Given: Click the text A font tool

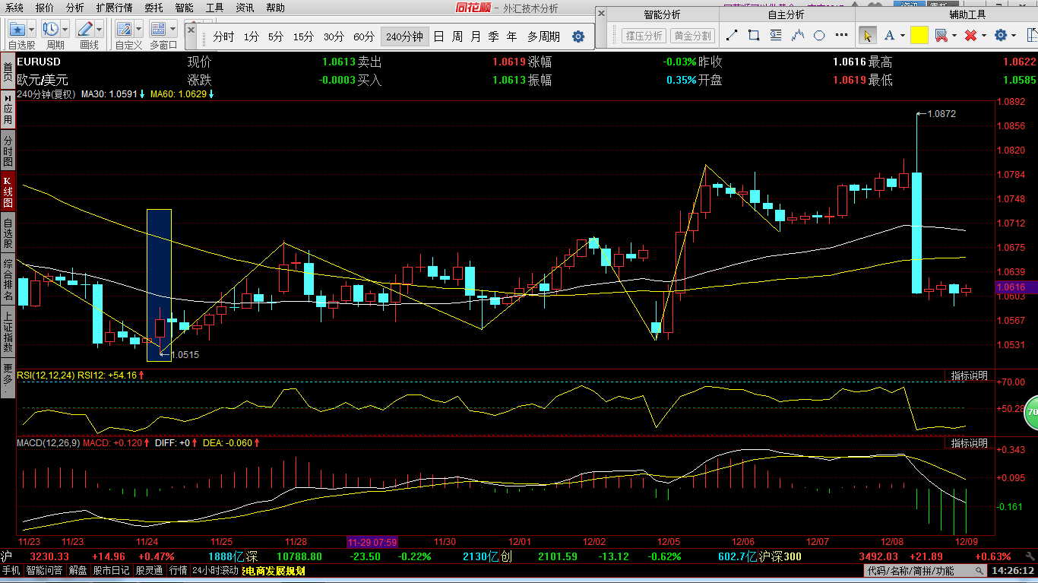Looking at the screenshot, I should click(x=889, y=36).
